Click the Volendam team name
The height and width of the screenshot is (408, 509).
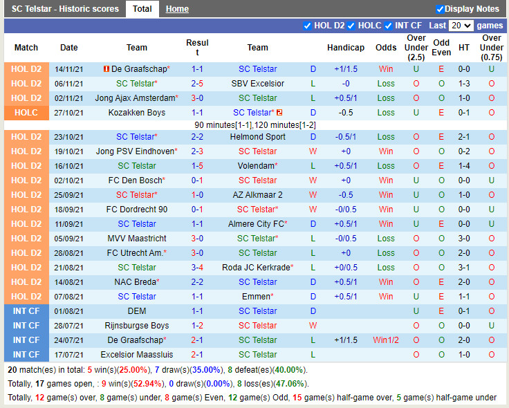coord(256,166)
